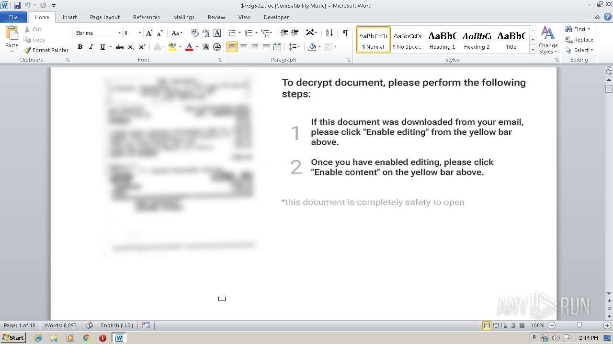Switch to Print Layout view
Viewport: 613px width, 344px height.
coord(487,325)
